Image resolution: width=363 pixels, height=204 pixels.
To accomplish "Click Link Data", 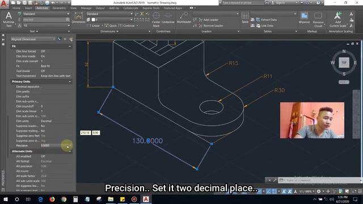I will pyautogui.click(x=264, y=25).
